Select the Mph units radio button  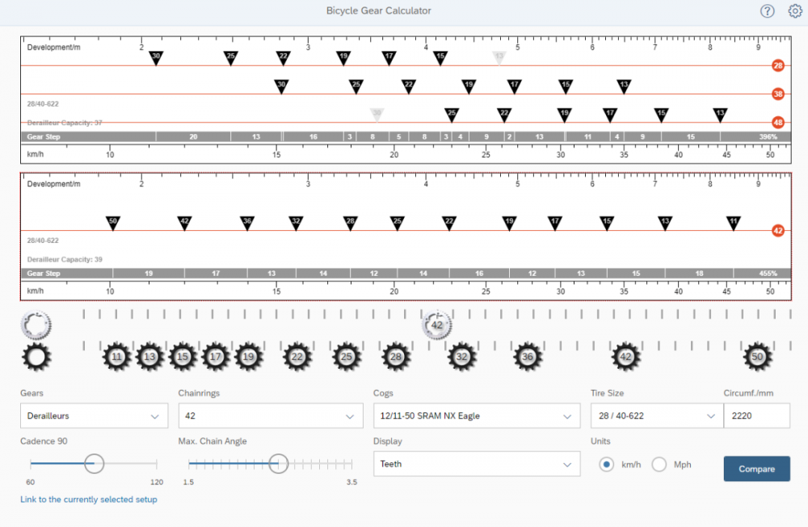pos(659,465)
